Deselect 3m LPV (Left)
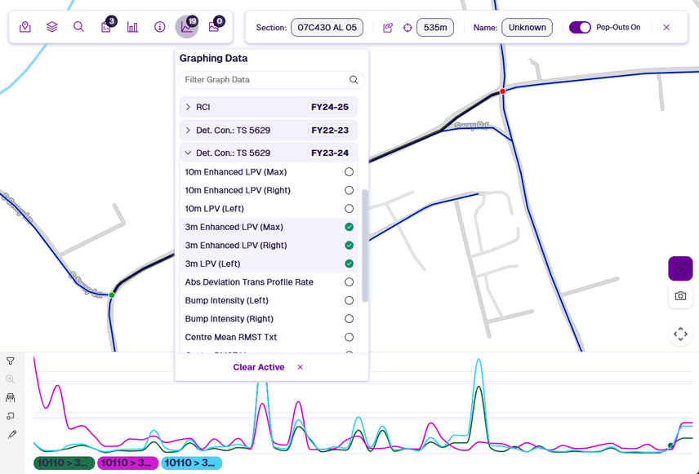The image size is (699, 474). click(349, 264)
